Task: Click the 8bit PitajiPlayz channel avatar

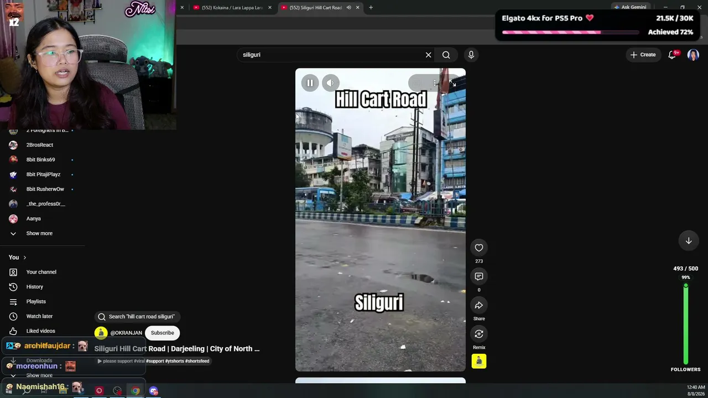Action: point(13,175)
